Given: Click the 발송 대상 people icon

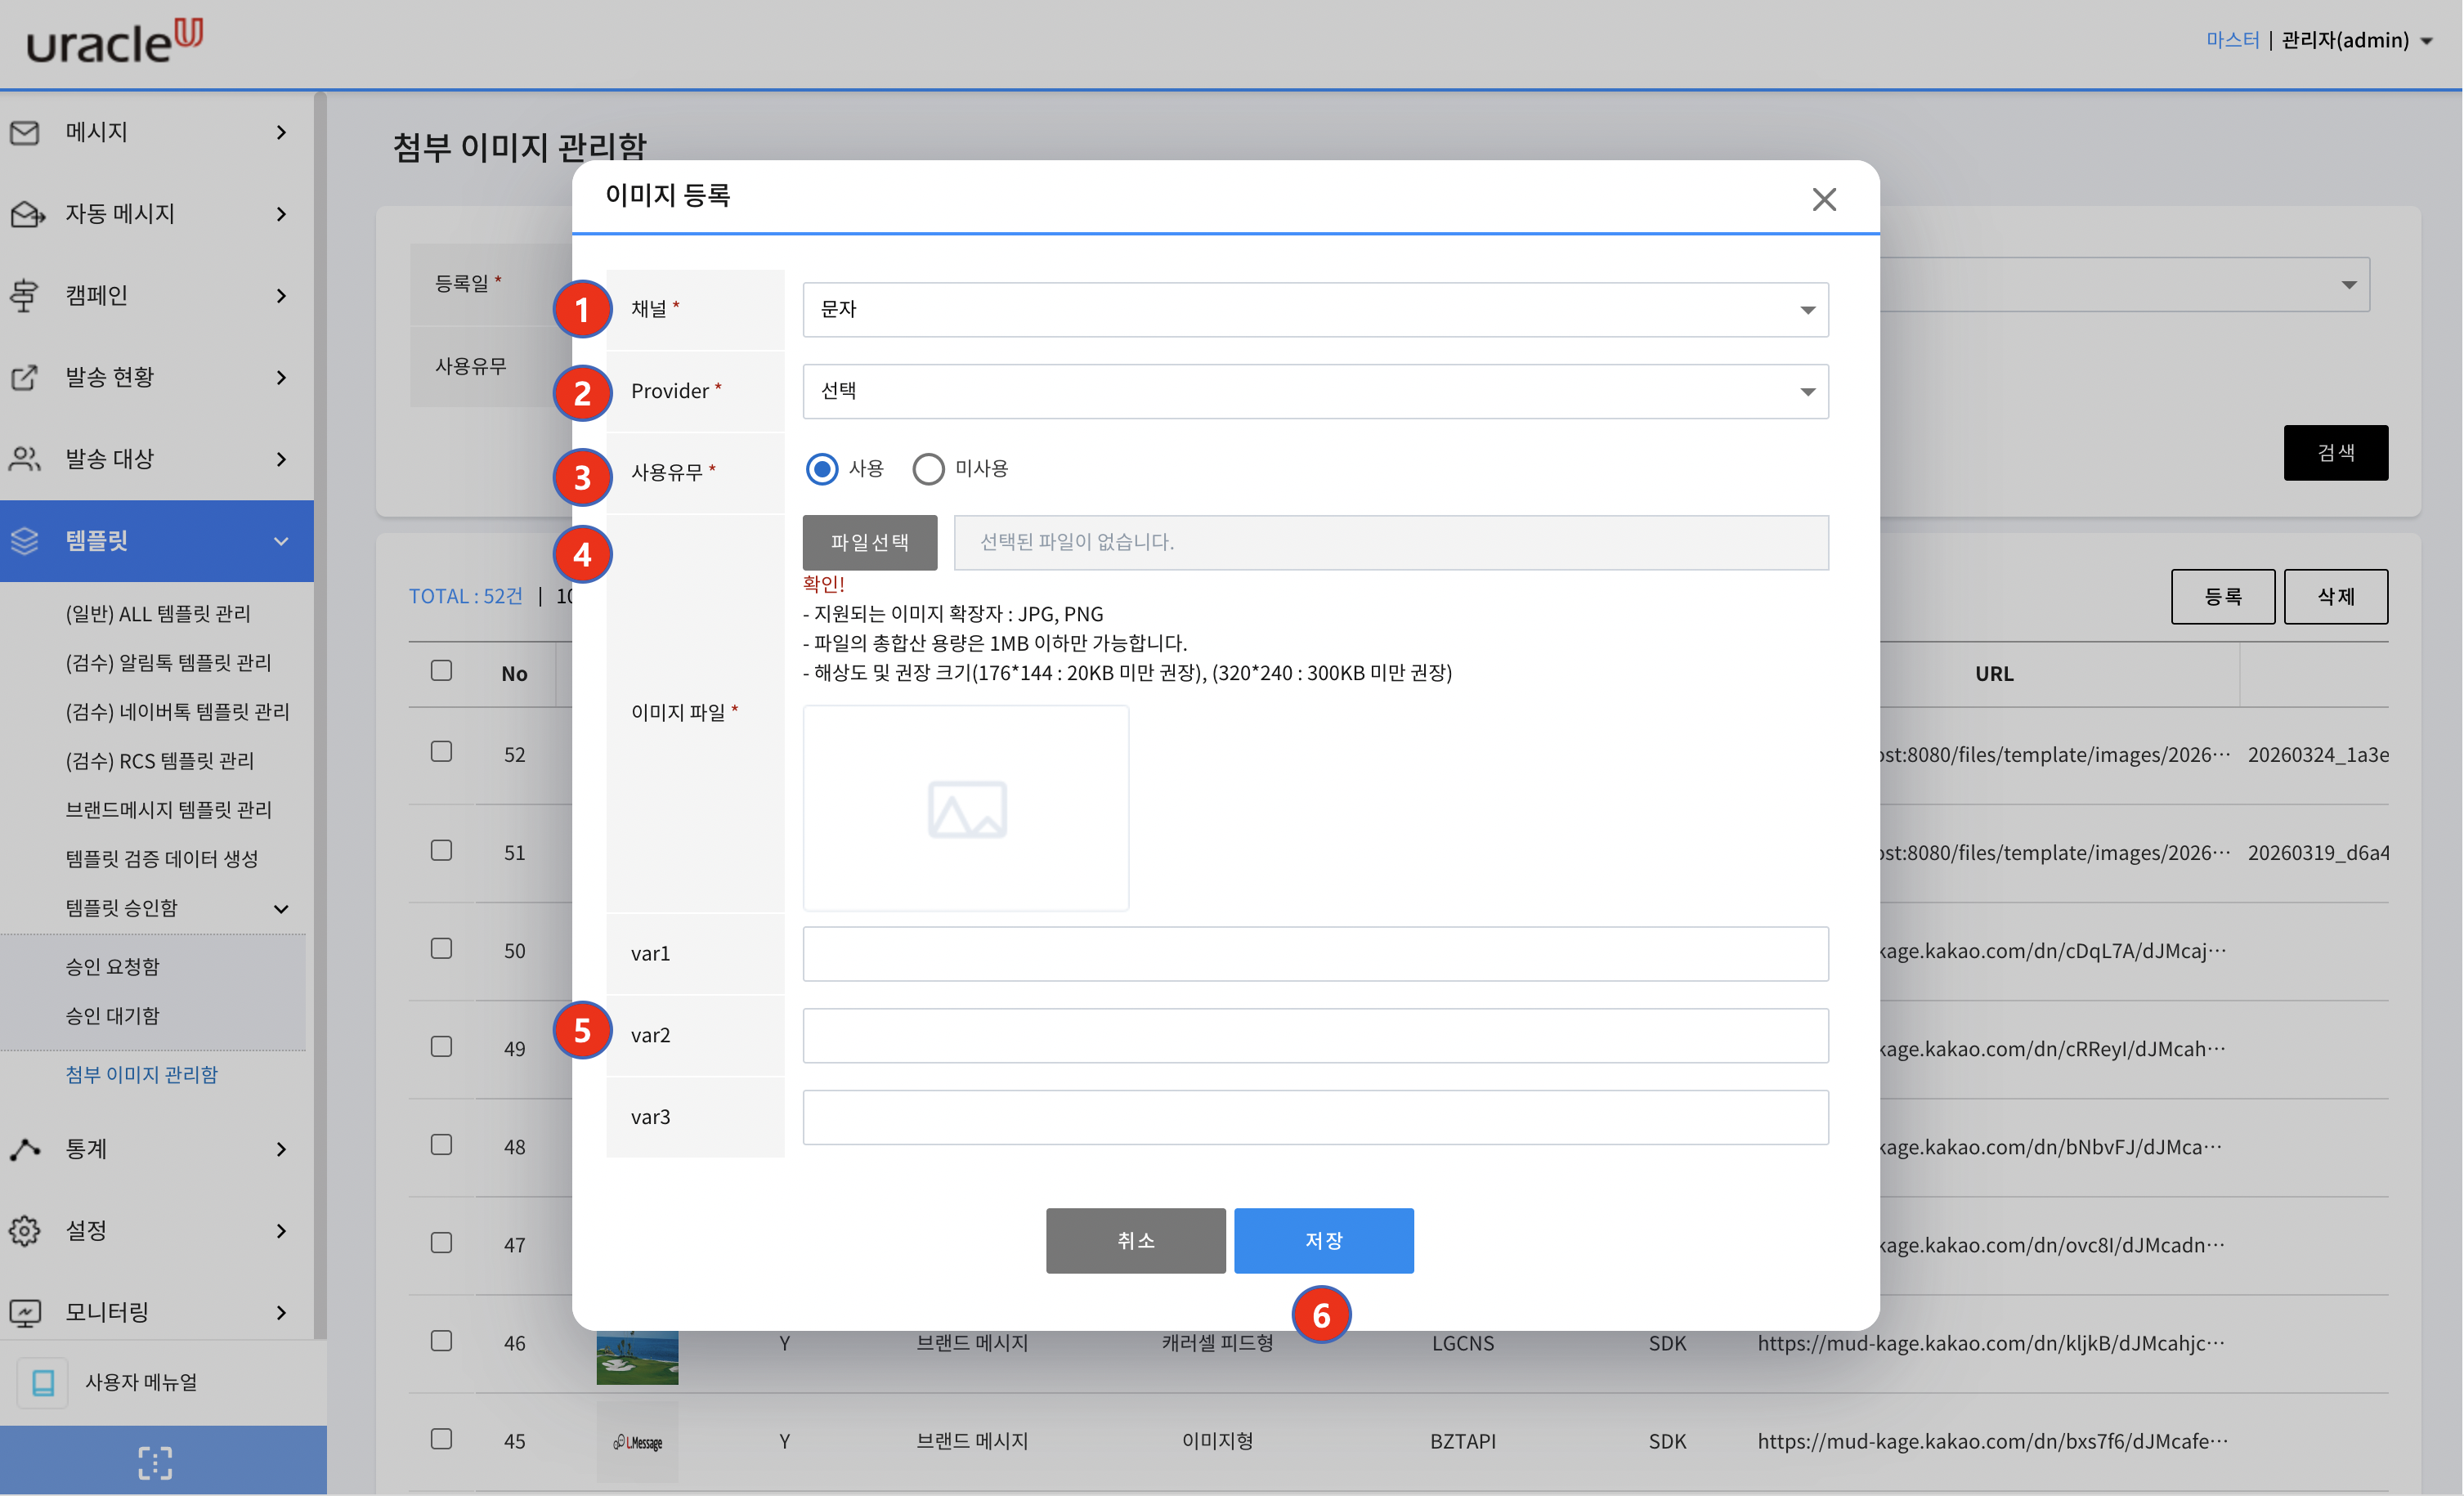Looking at the screenshot, I should [x=25, y=459].
